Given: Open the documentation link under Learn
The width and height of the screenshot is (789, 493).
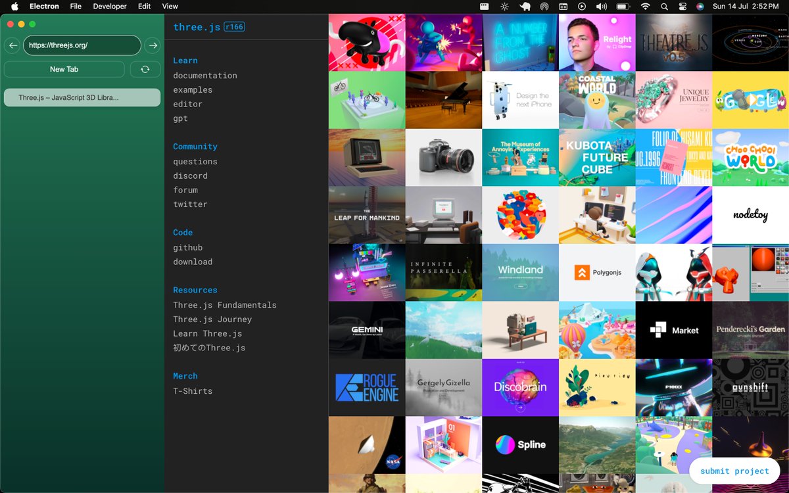Looking at the screenshot, I should (x=204, y=75).
